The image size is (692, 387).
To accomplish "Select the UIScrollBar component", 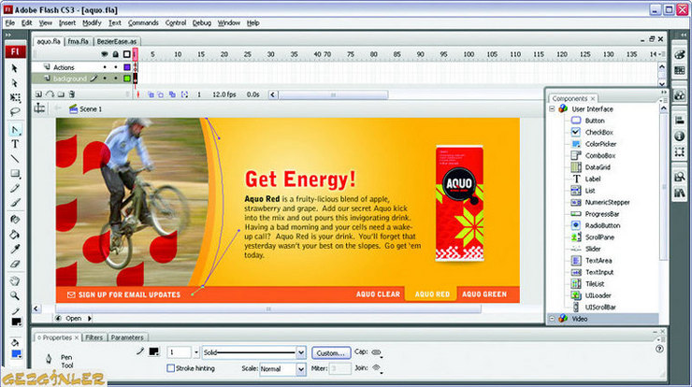I will pyautogui.click(x=600, y=308).
